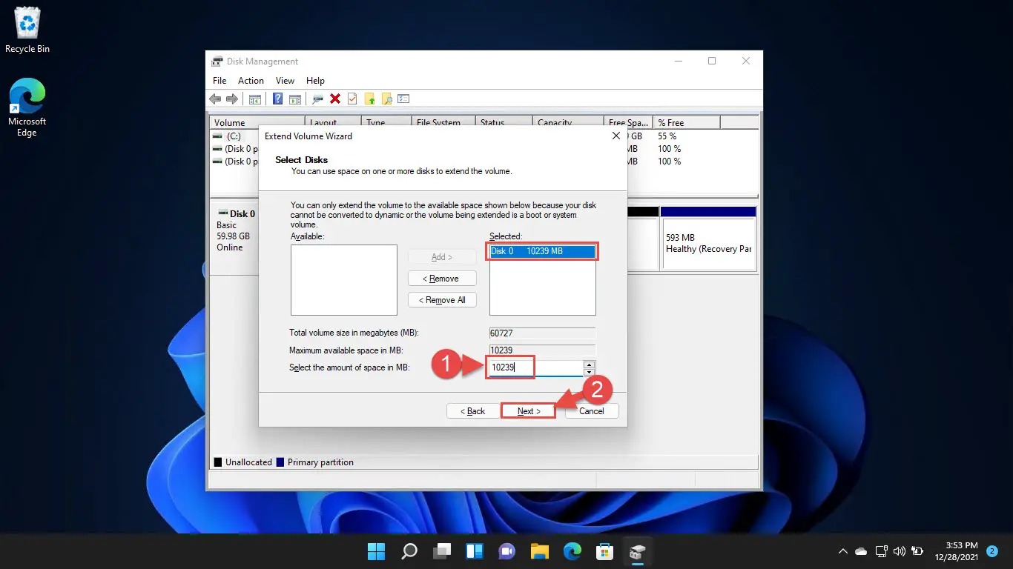1013x569 pixels.
Task: Sort by the Capacity column header
Action: click(x=567, y=123)
